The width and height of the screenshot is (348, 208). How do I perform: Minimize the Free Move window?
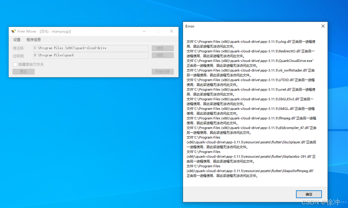point(144,31)
